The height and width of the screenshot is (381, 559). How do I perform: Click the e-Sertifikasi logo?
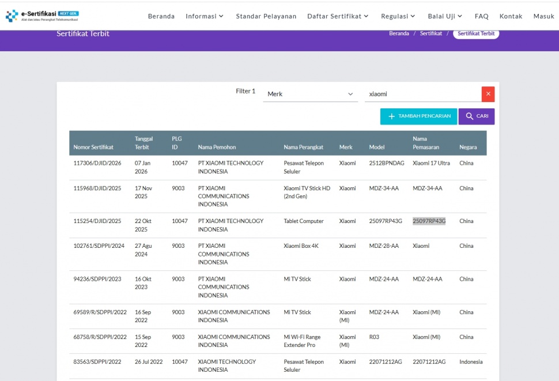click(x=42, y=16)
